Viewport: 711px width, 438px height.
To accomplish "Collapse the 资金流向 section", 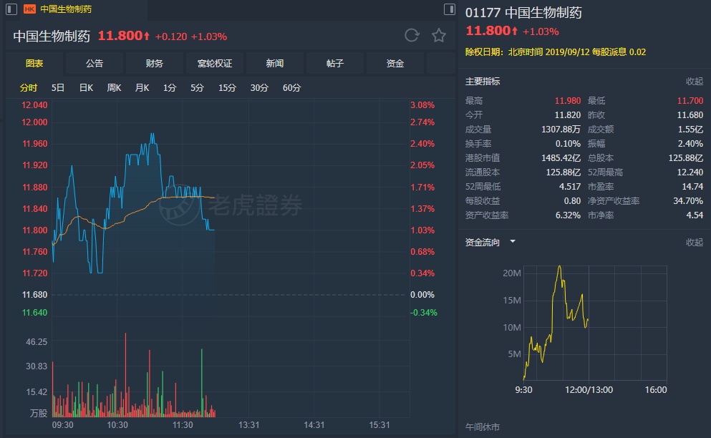I will [x=695, y=243].
